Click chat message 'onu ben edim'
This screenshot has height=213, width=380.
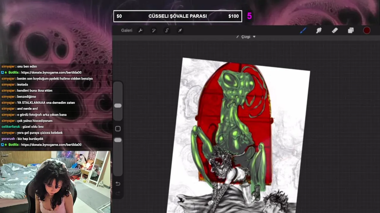tap(27, 67)
